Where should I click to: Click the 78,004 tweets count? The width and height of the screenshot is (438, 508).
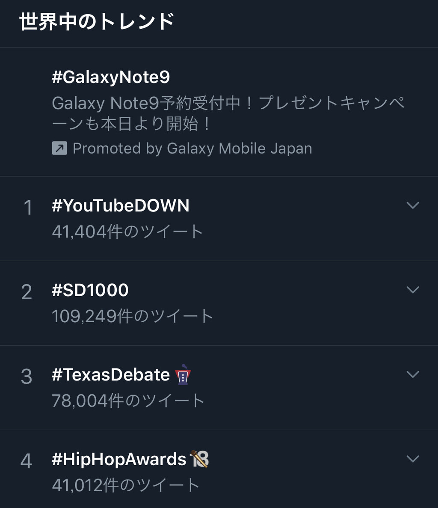(128, 401)
